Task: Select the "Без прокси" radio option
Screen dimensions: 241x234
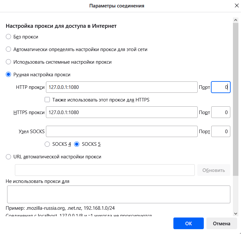Action: pos(8,37)
